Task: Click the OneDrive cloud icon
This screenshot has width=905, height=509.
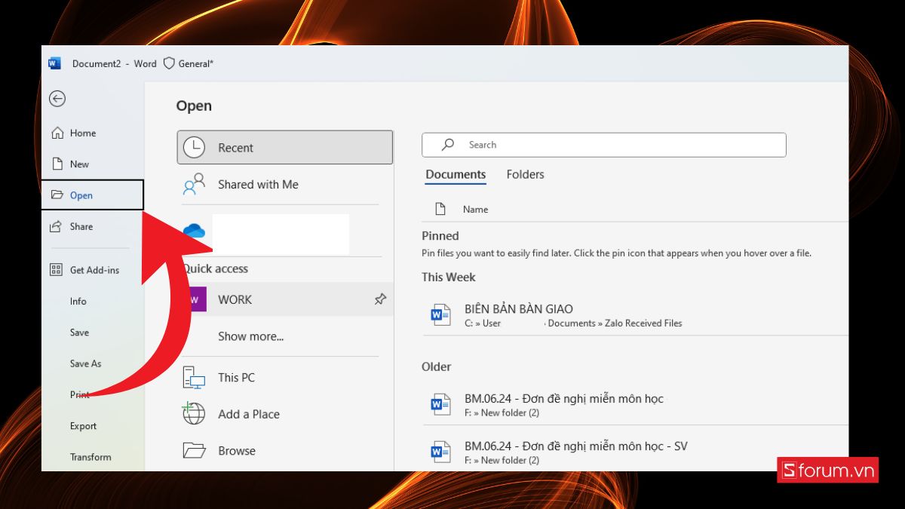Action: (194, 232)
